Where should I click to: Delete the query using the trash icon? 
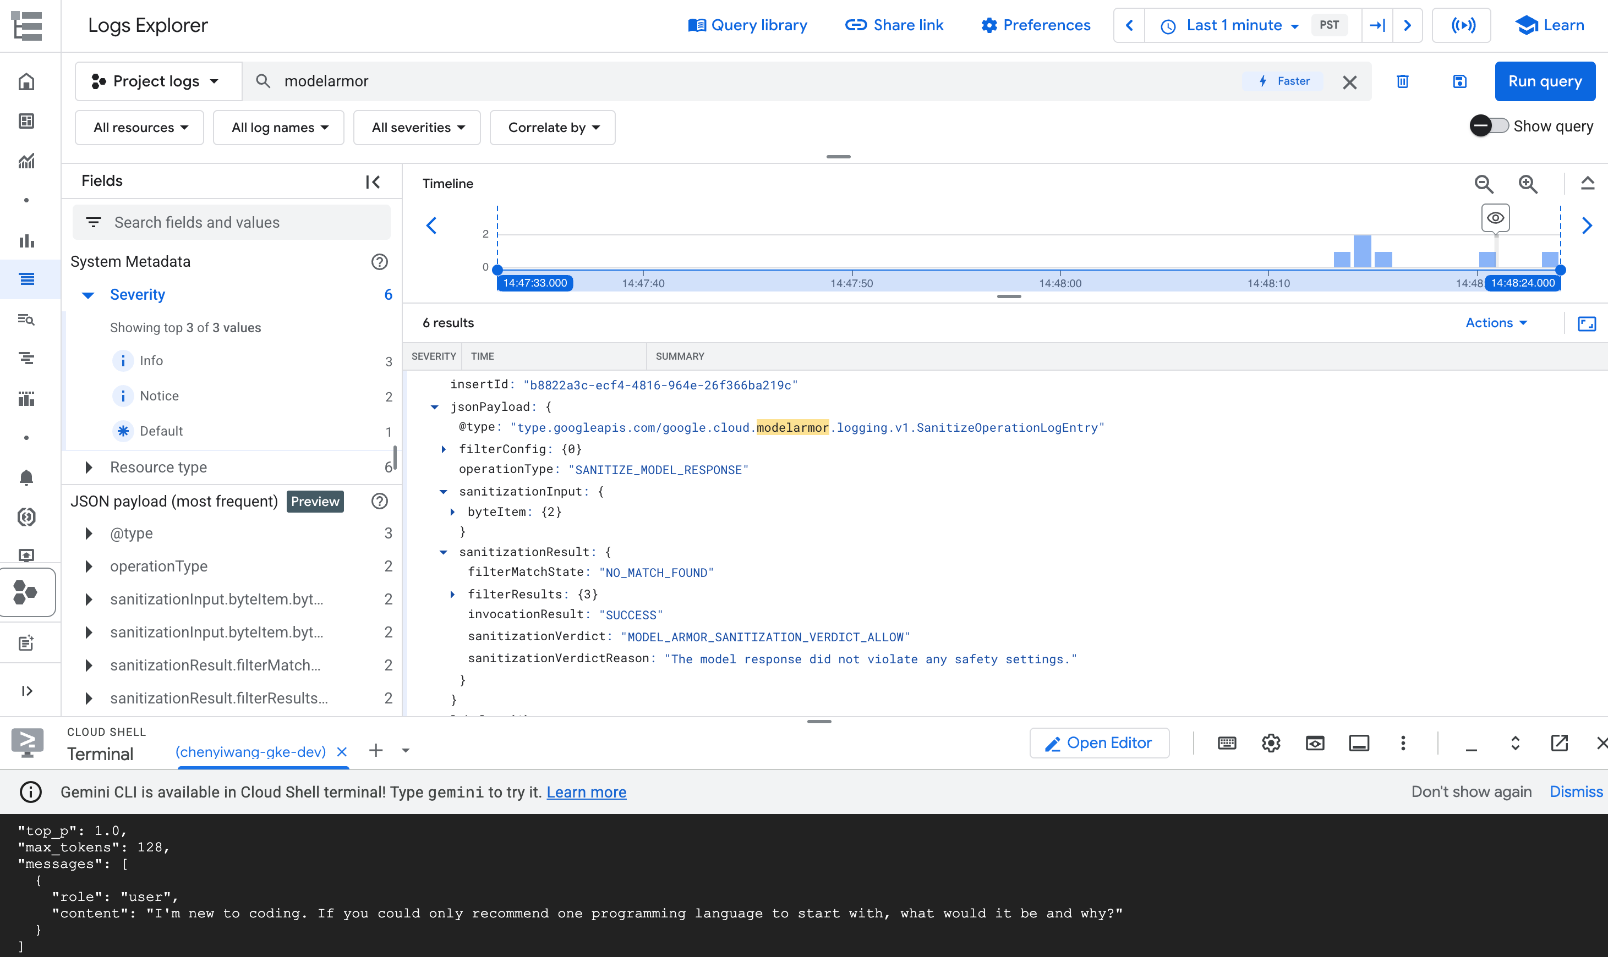(x=1403, y=81)
